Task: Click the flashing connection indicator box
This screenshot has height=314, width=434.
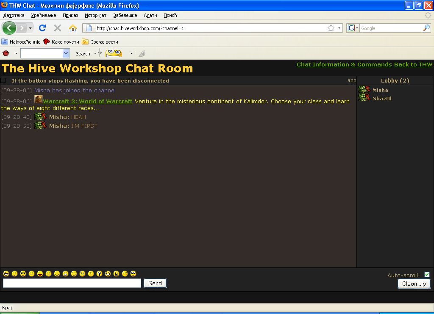Action: [3, 80]
